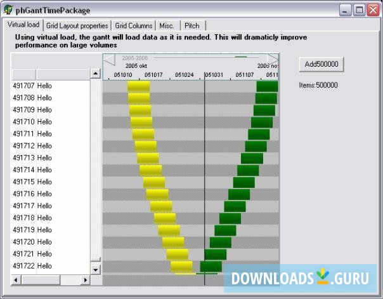Minimize the phGantTimePackage window
The image size is (383, 299).
pyautogui.click(x=345, y=10)
